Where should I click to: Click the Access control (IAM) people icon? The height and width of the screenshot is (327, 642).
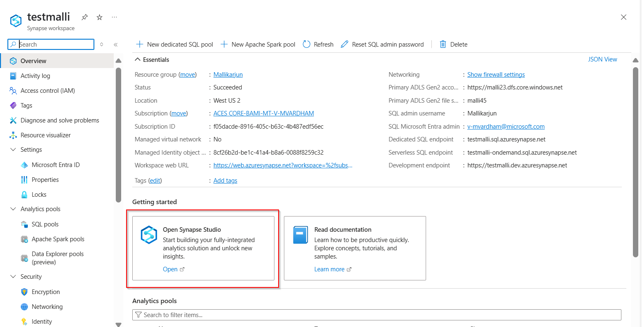[x=13, y=91]
